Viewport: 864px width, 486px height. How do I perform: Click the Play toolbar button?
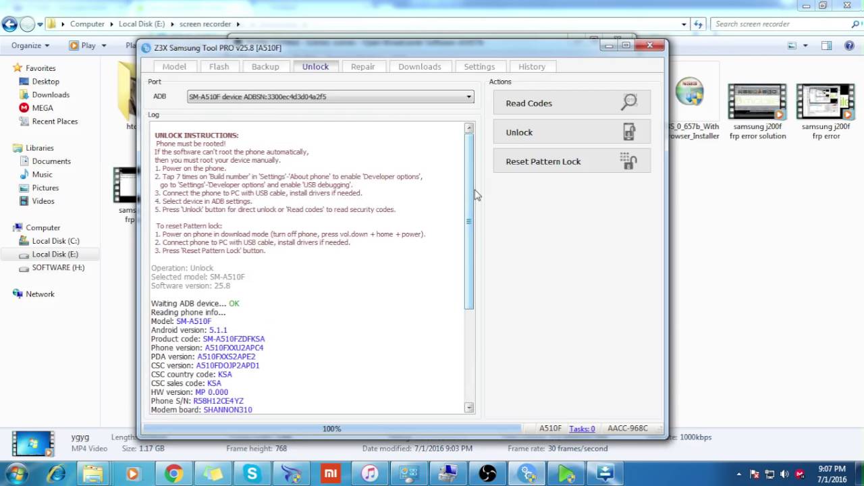(x=82, y=46)
